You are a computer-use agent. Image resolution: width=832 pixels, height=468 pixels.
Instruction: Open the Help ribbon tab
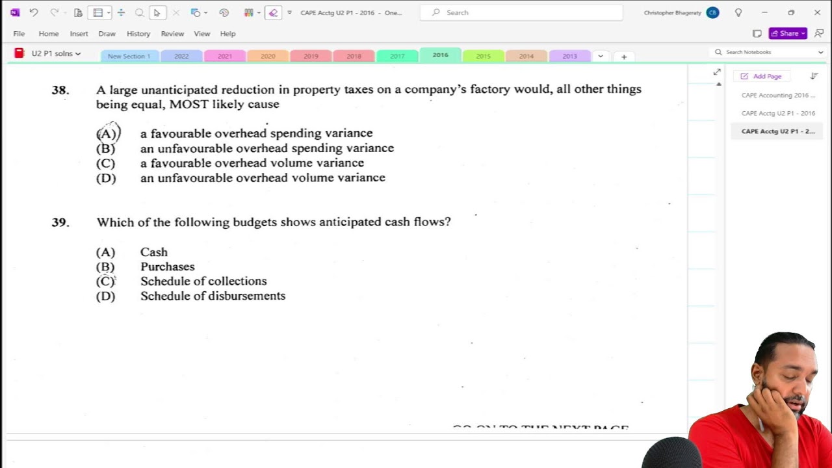tap(227, 34)
